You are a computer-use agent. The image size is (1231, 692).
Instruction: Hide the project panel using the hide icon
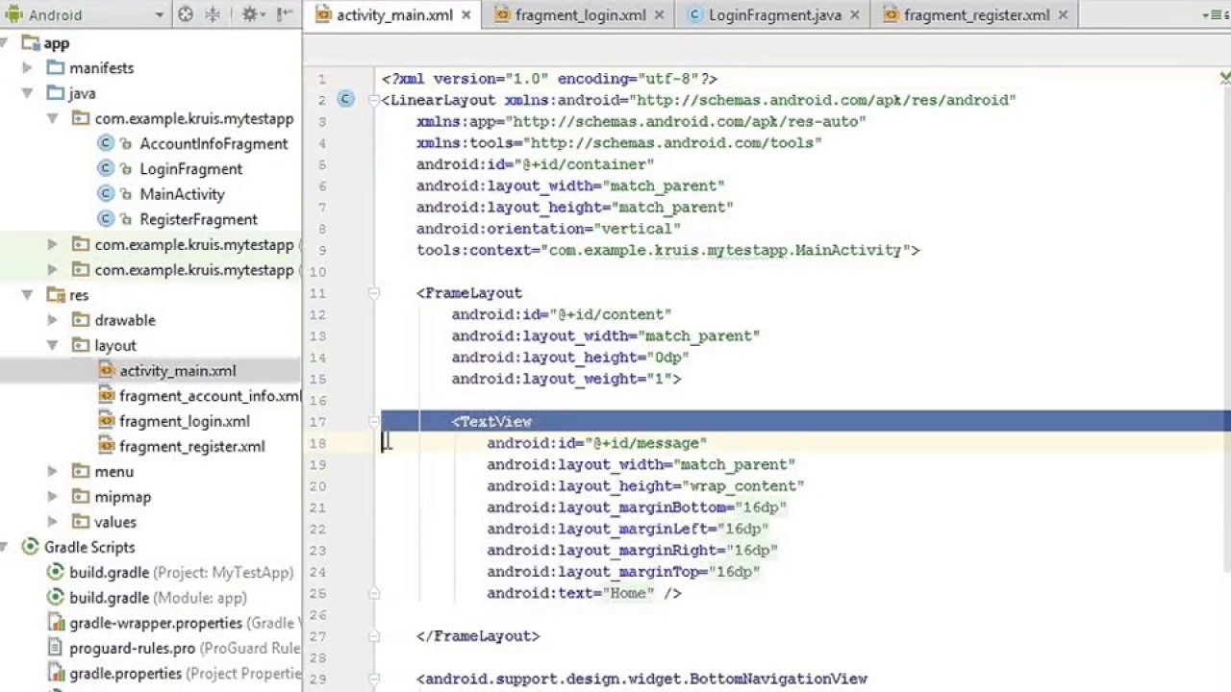[x=285, y=14]
